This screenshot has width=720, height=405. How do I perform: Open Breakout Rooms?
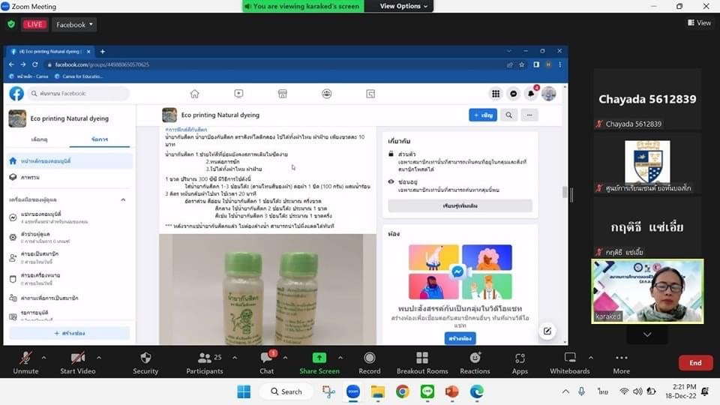tap(421, 358)
